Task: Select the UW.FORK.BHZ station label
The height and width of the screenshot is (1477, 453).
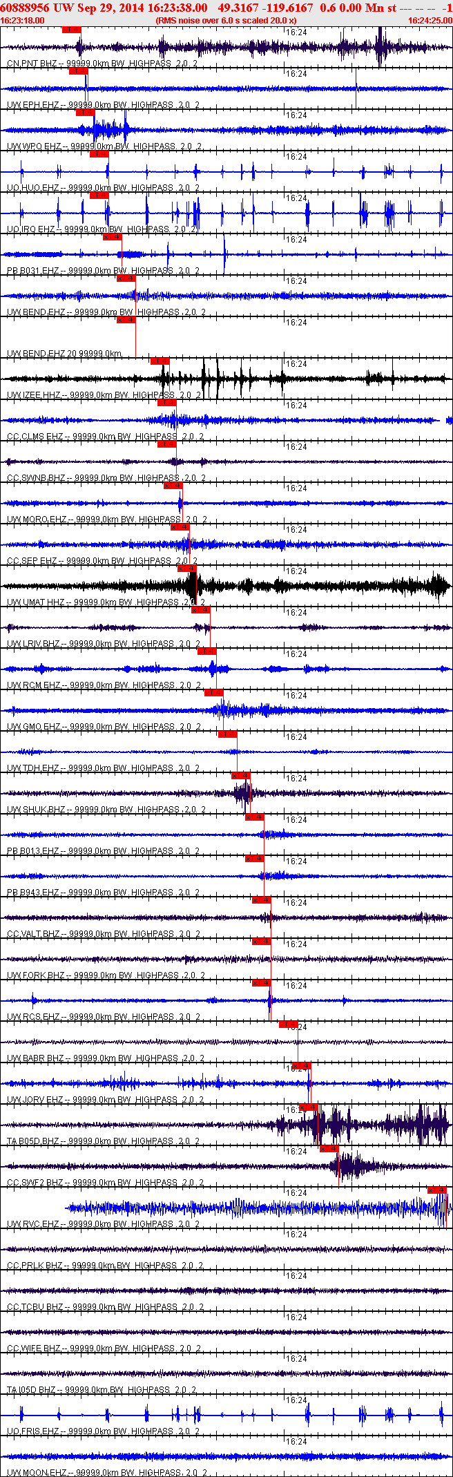Action: coord(106,975)
